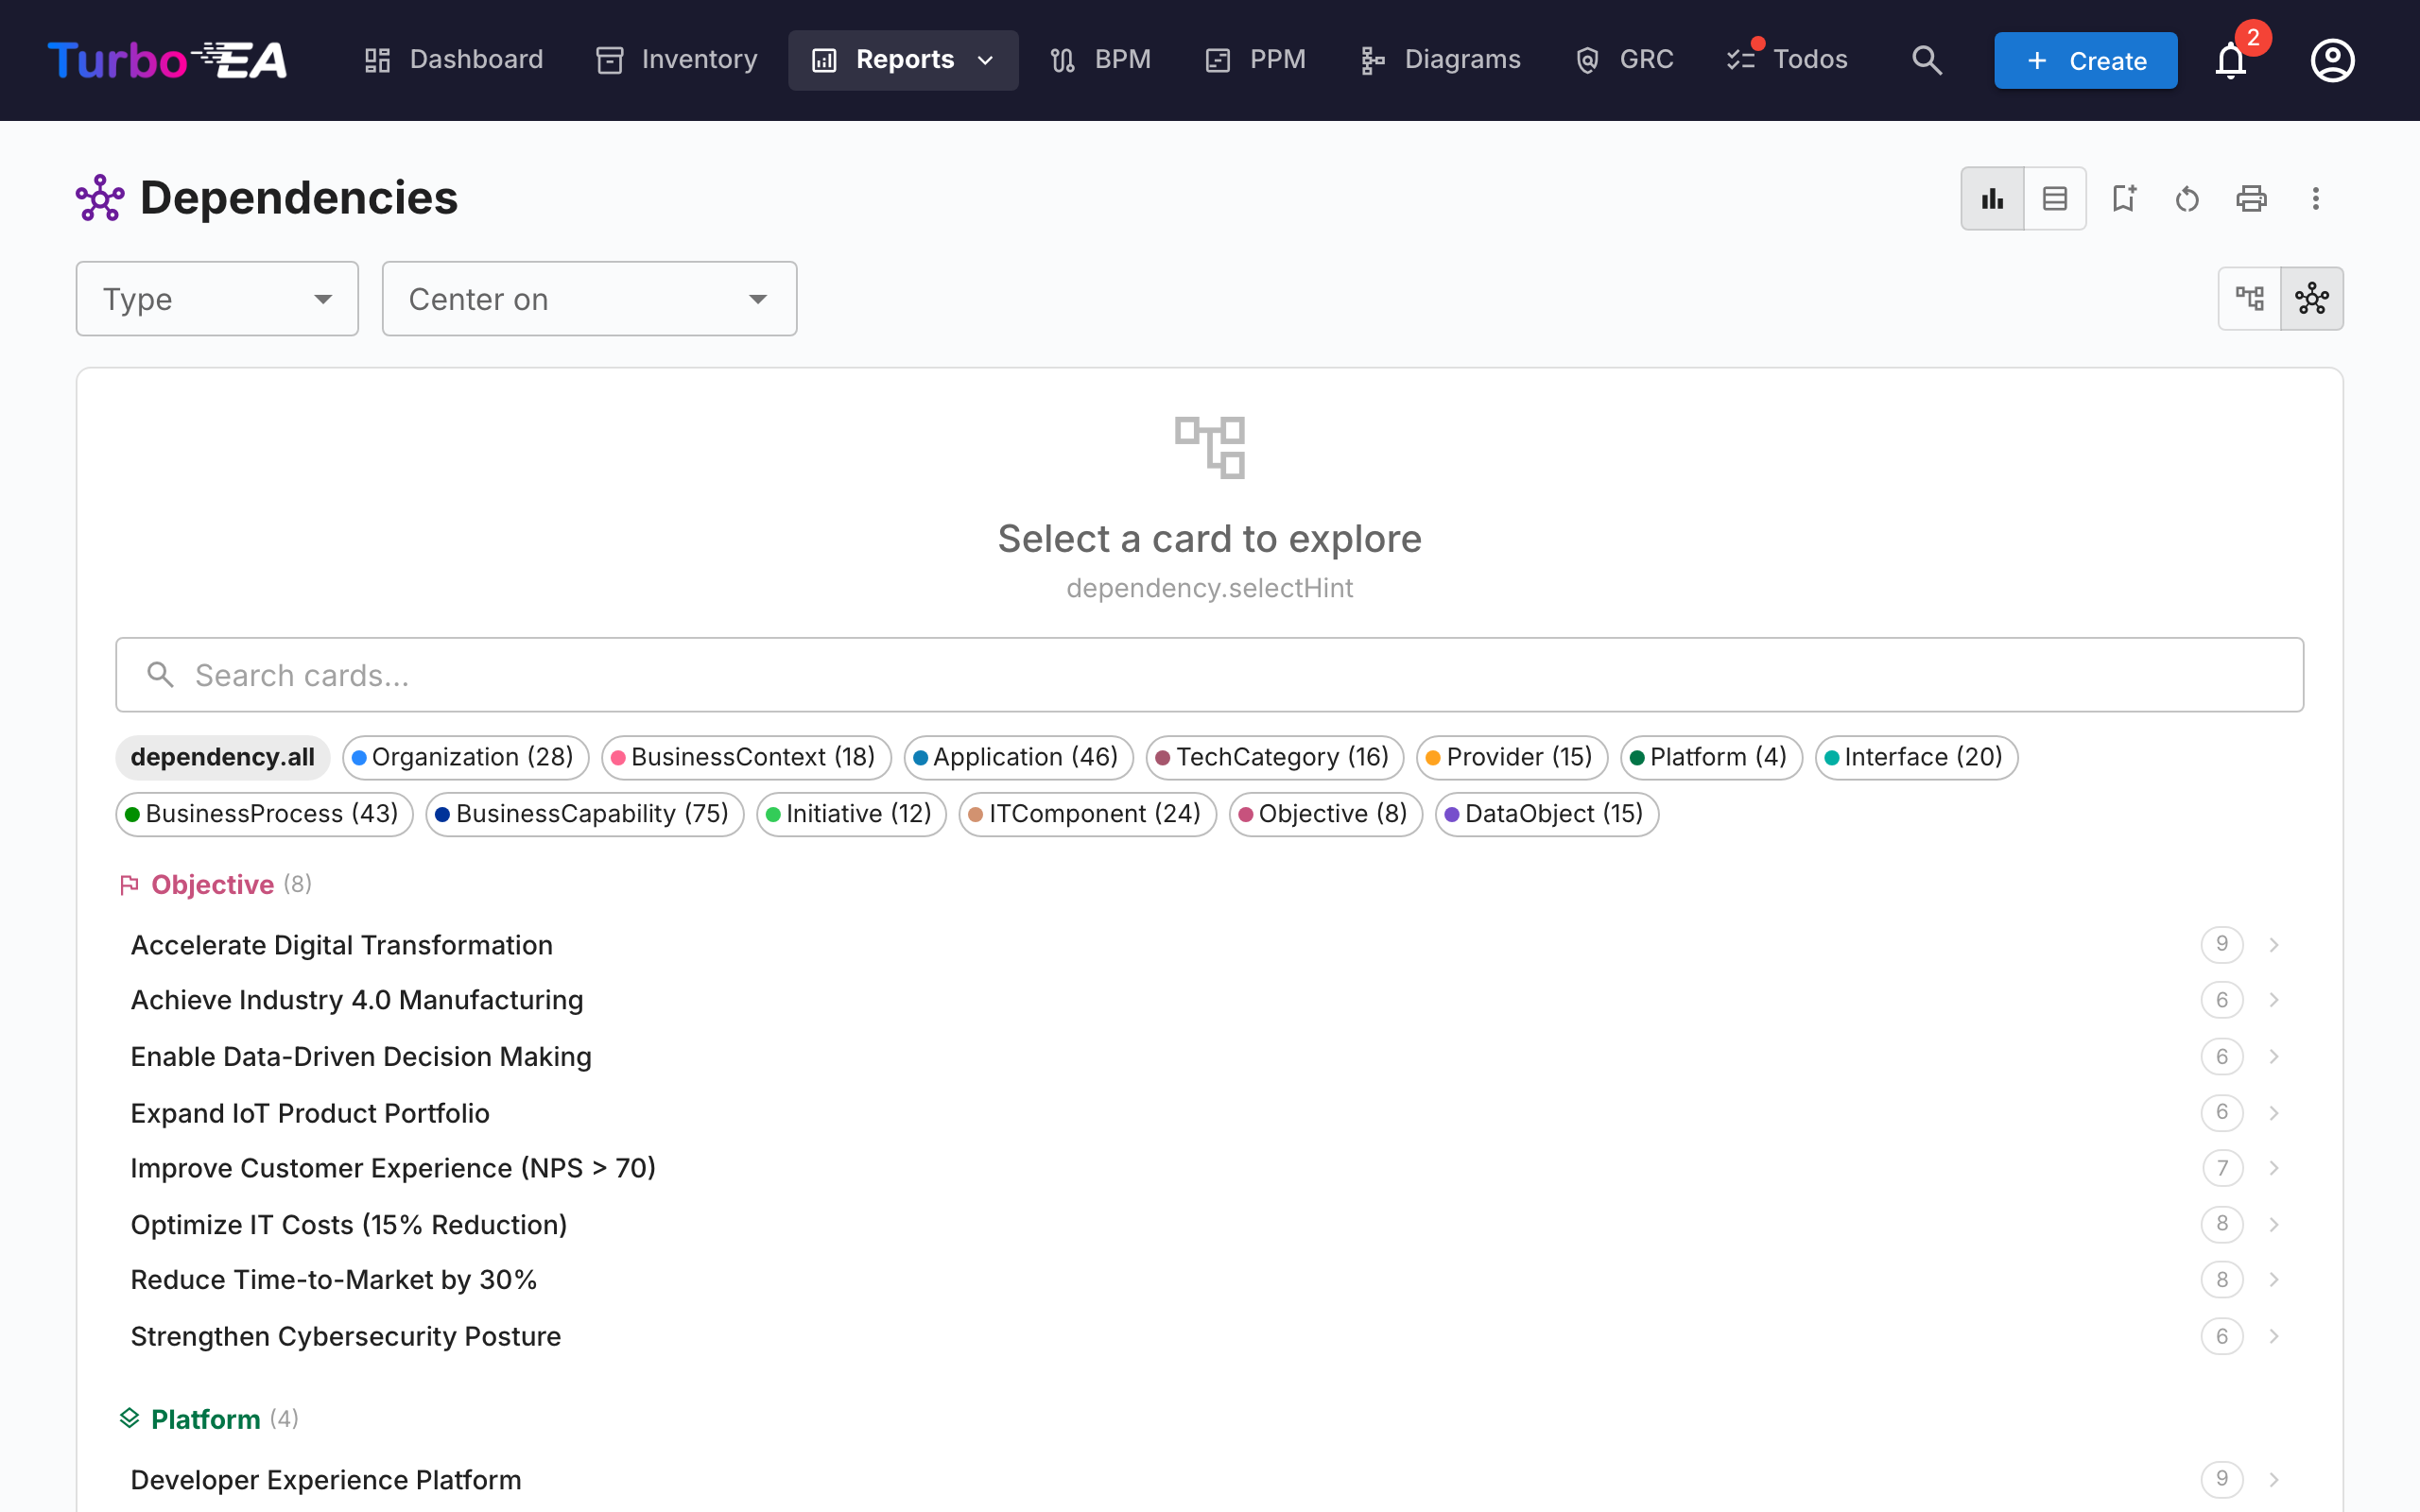Select the tree layout toggle

point(2250,298)
